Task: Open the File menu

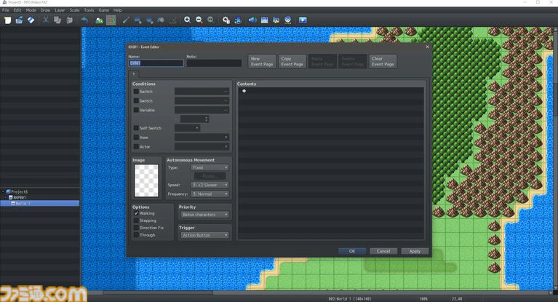Action: (x=6, y=10)
